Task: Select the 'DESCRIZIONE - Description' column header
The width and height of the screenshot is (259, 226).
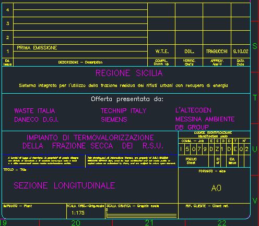Action: point(80,62)
